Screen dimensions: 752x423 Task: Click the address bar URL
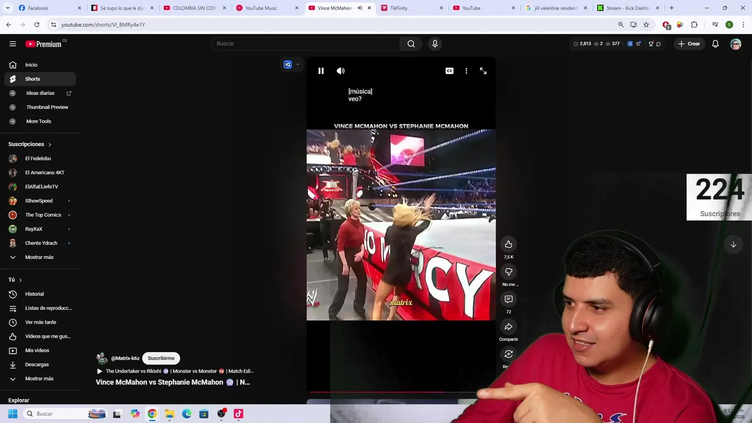pyautogui.click(x=103, y=25)
